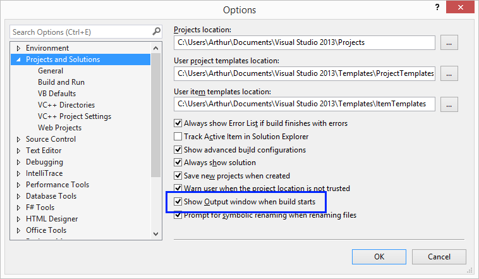This screenshot has width=479, height=279.
Task: Browse for User item templates location
Action: coord(449,104)
